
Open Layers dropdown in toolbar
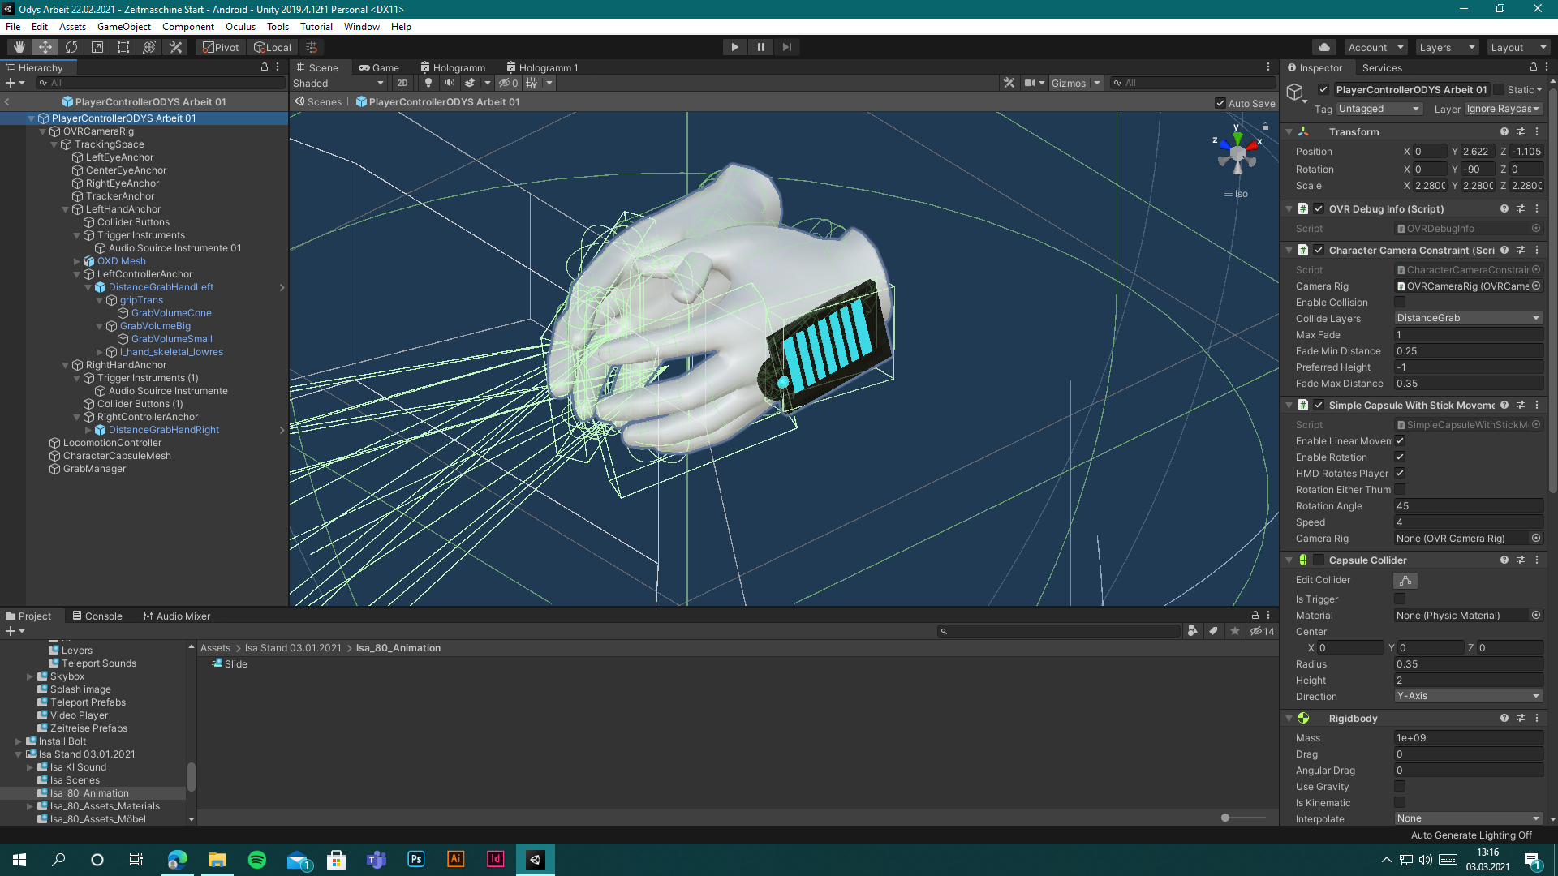[x=1447, y=47]
